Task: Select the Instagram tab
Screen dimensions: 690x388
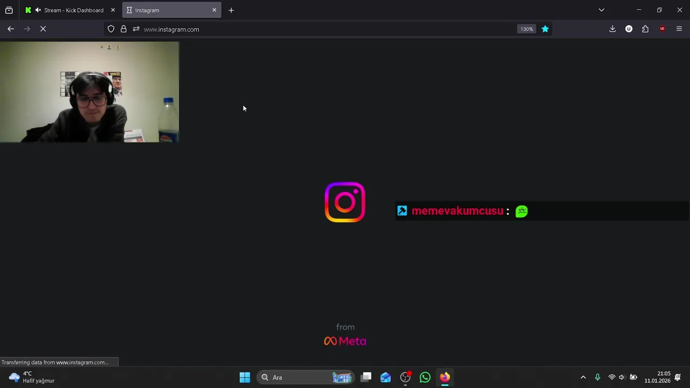Action: (x=171, y=10)
